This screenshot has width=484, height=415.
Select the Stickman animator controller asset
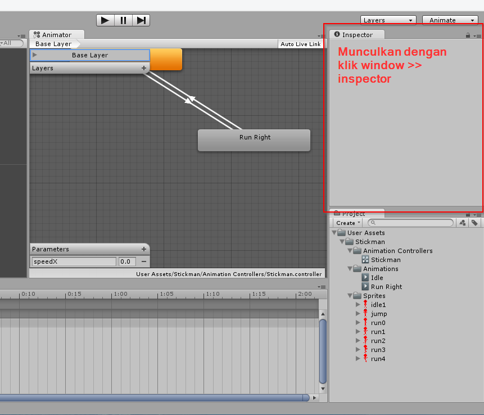(x=385, y=260)
